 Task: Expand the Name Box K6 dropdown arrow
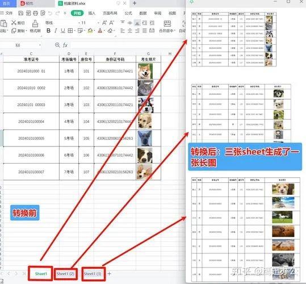(40, 45)
